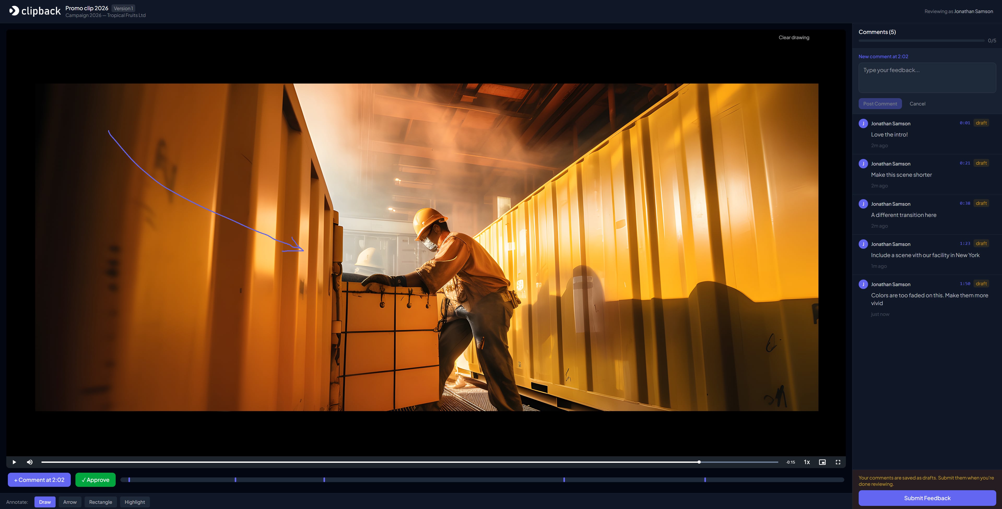The image size is (1002, 509).
Task: Select the Highlight annotation tool
Action: tap(135, 502)
